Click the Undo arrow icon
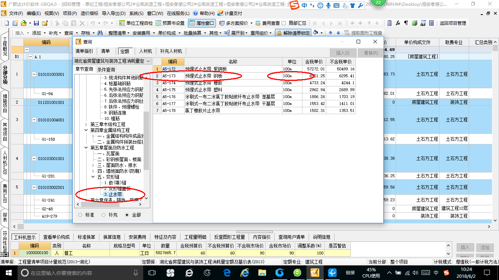Viewport: 499px width, 280px height. point(93,23)
